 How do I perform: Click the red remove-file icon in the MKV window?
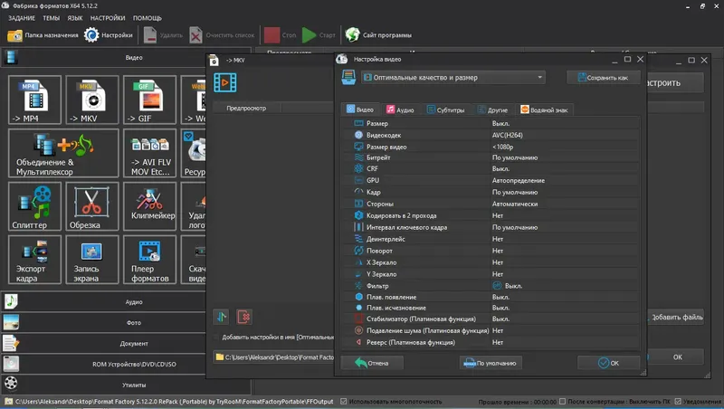point(243,317)
